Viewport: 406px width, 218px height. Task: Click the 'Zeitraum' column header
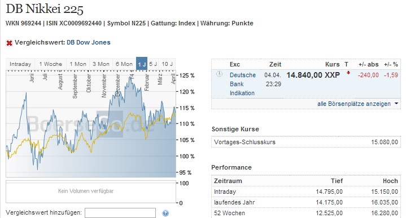click(x=228, y=181)
